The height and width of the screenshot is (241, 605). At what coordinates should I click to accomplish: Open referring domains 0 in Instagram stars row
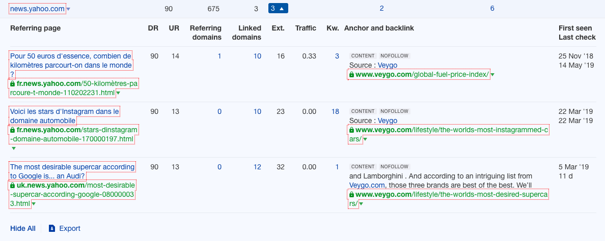pos(219,112)
